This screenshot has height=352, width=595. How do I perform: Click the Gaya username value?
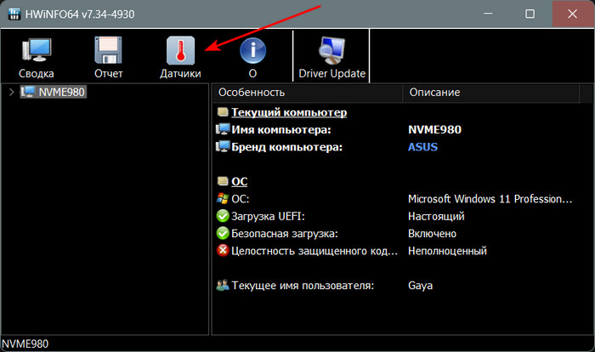click(420, 286)
